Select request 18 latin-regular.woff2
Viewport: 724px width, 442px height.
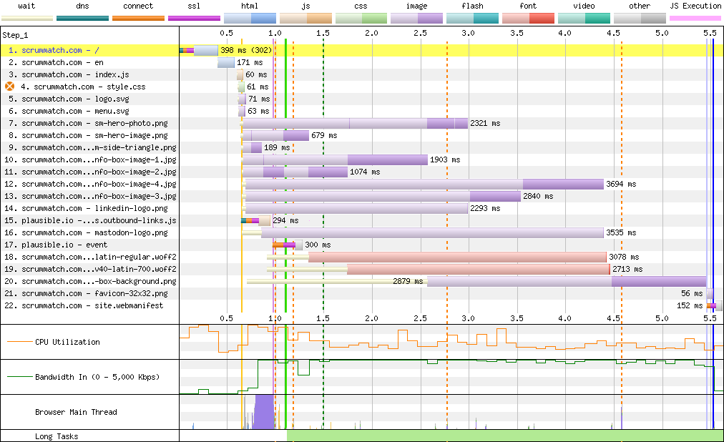pyautogui.click(x=90, y=257)
